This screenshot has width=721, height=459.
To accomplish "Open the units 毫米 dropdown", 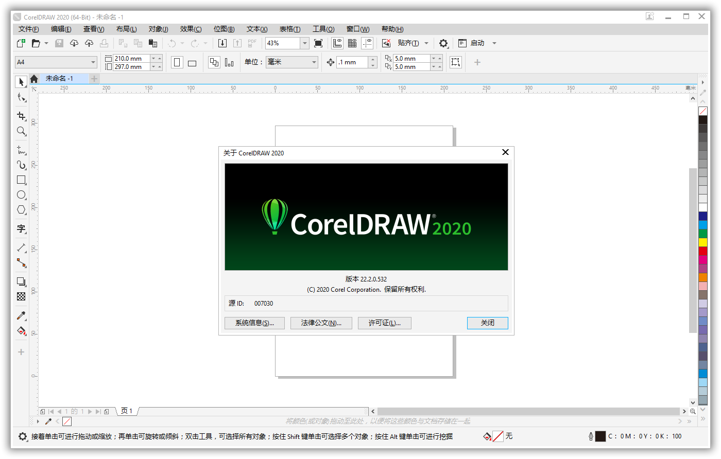I will pos(314,62).
